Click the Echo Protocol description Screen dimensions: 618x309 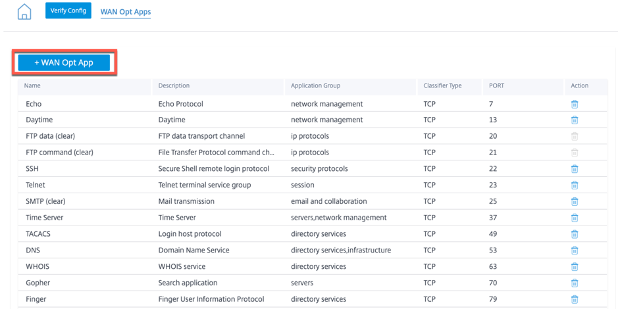pos(181,104)
